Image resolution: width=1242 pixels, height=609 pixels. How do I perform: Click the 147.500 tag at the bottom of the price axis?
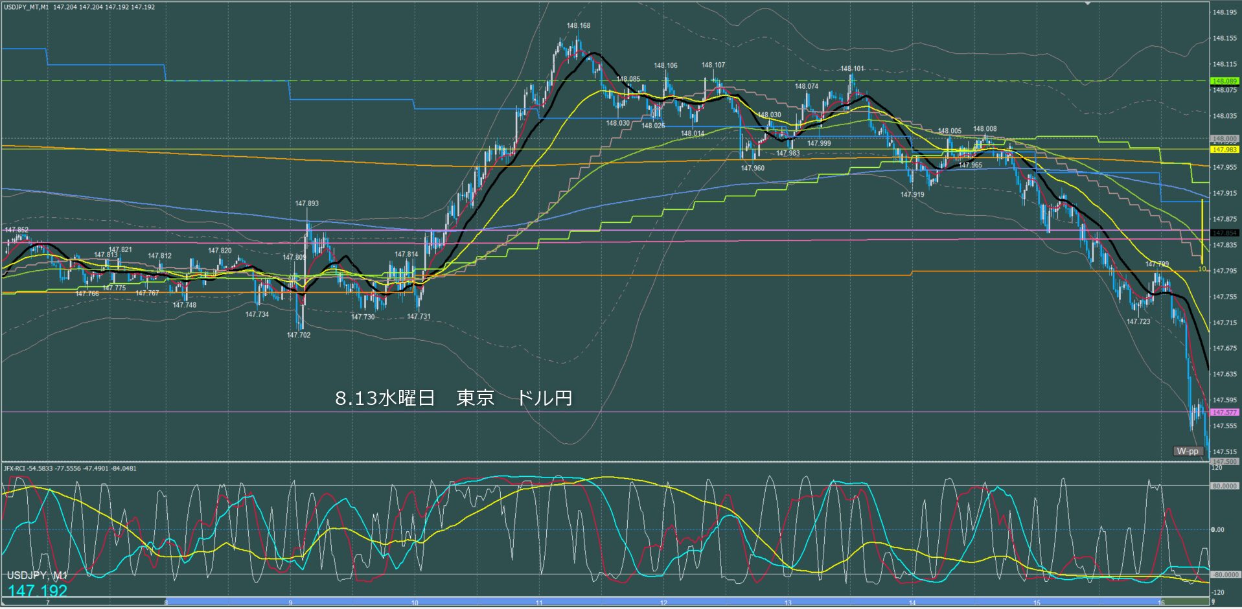1225,462
